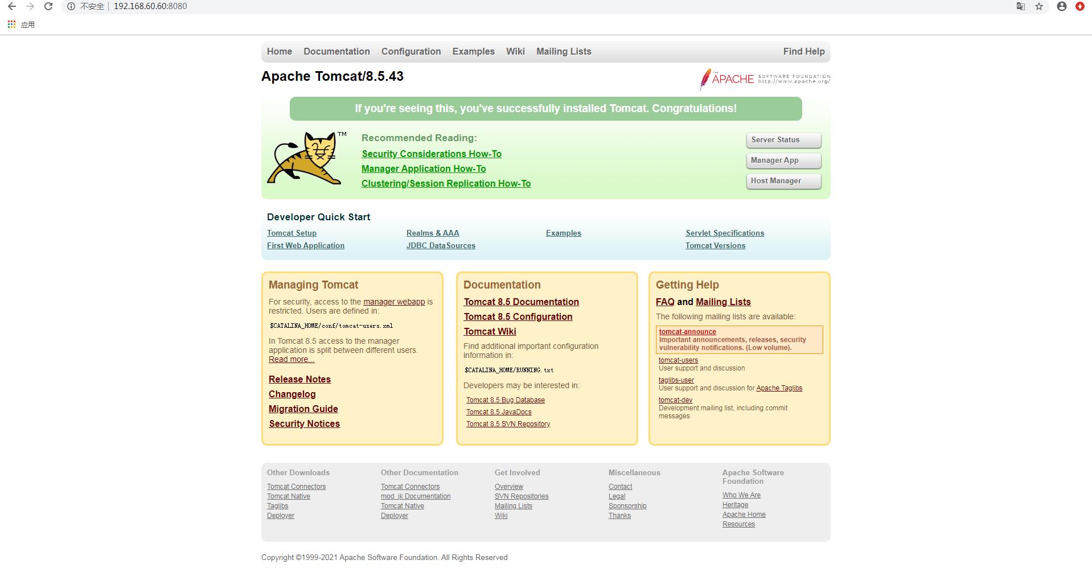This screenshot has width=1092, height=568.
Task: Open Tomcat 8.5 SVN Repository link
Action: (x=508, y=424)
